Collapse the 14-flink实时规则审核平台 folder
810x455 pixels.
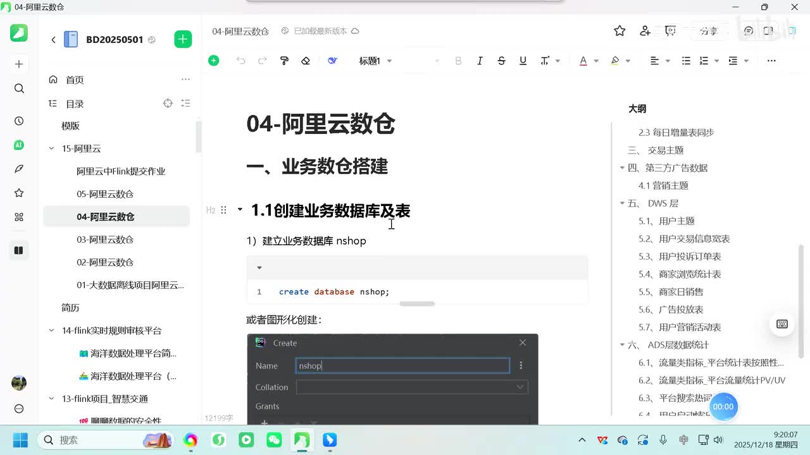(52, 331)
